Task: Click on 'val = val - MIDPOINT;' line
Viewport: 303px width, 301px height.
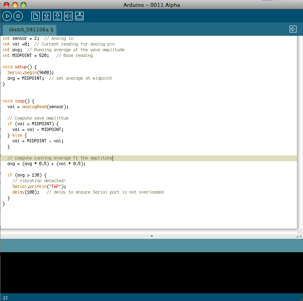Action: [x=38, y=129]
